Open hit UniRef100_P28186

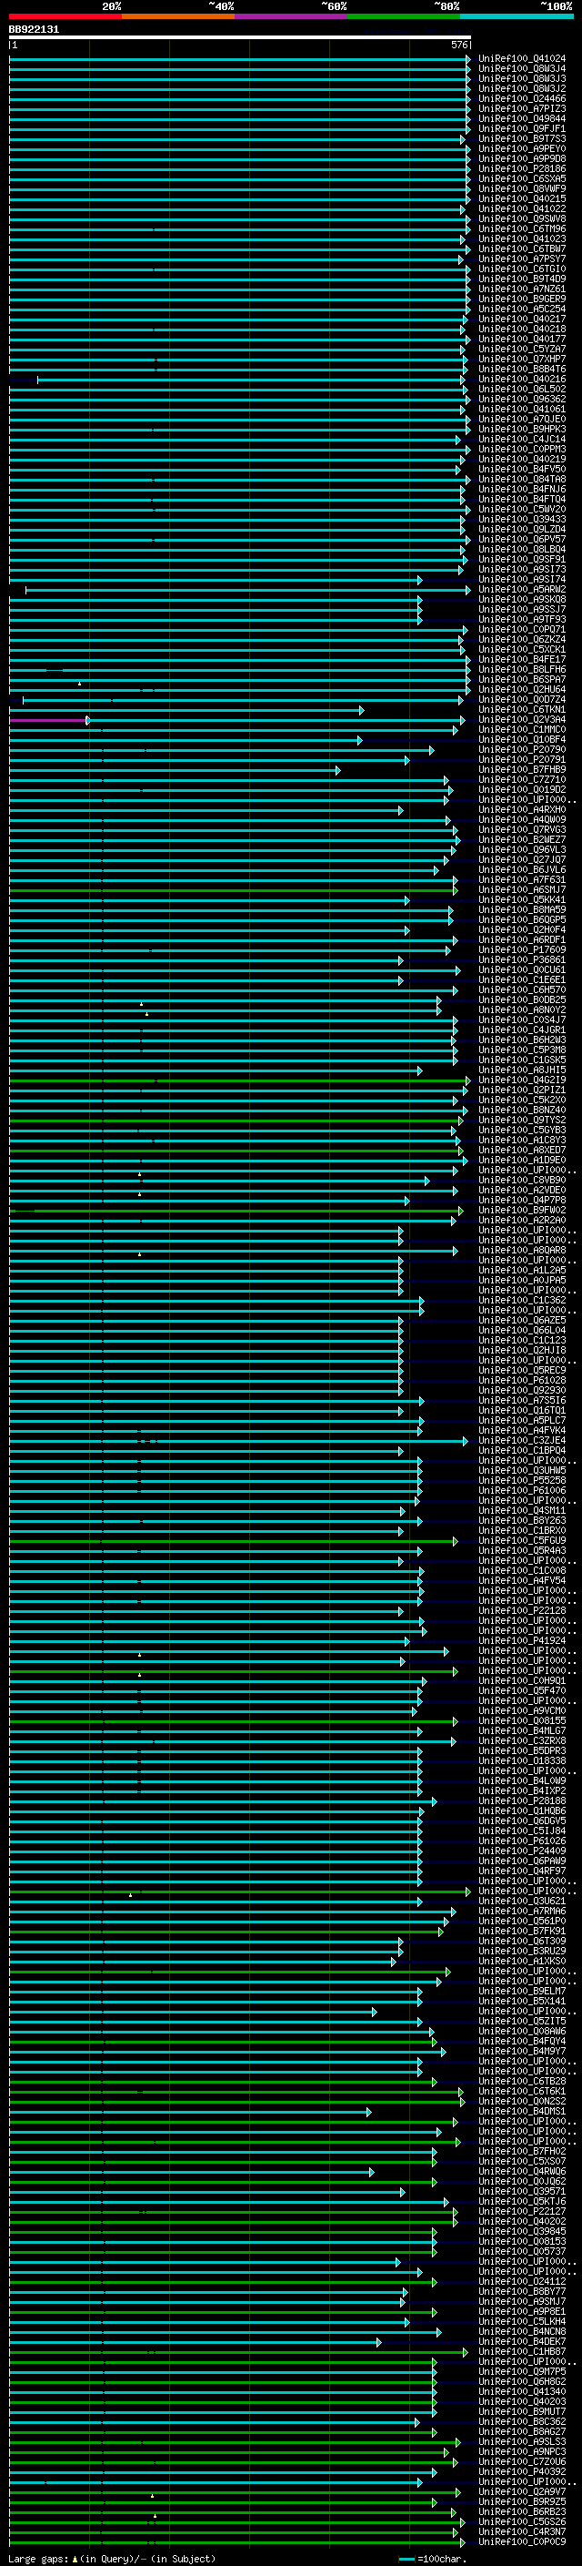pyautogui.click(x=522, y=168)
